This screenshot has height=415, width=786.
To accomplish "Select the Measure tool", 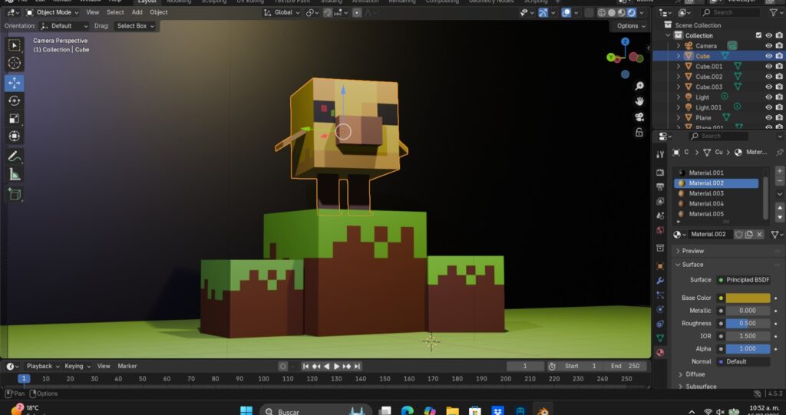I will pyautogui.click(x=15, y=174).
